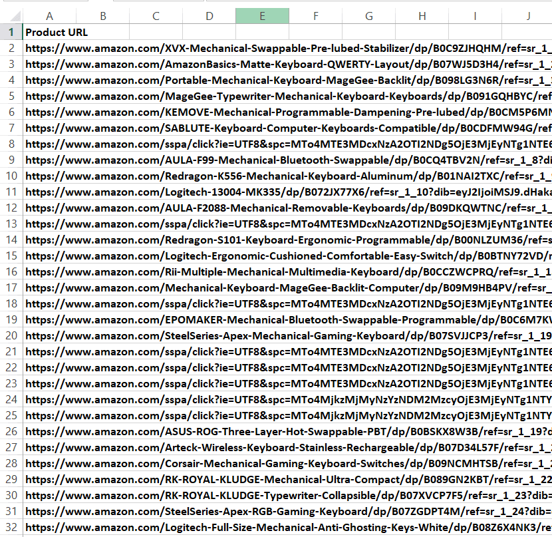Click the Corsair-Mechanical-Gaming URL cell
552x537 pixels.
[x=287, y=463]
